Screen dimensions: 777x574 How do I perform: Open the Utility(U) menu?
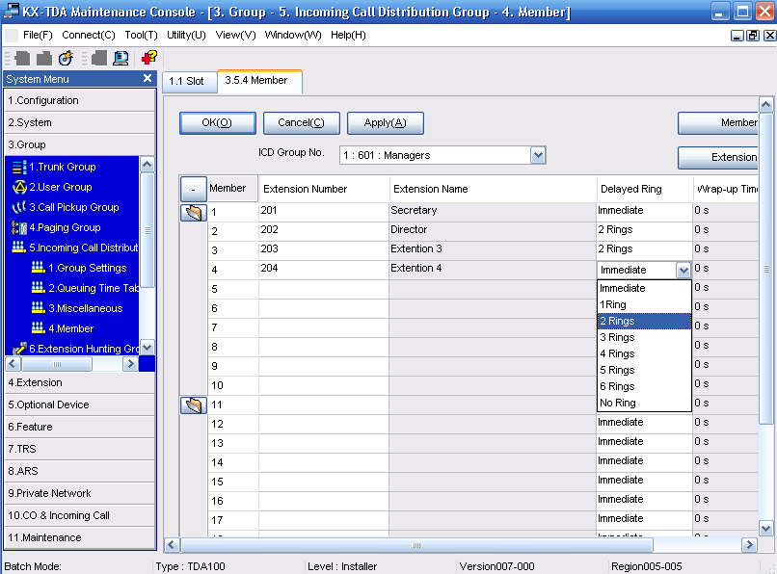[x=186, y=36]
